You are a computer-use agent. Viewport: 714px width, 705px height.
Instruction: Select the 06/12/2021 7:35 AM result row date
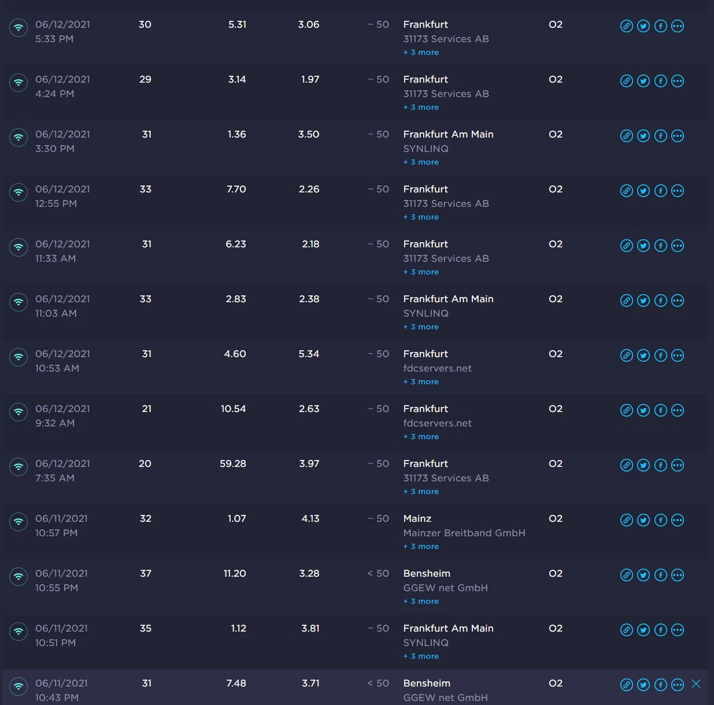click(62, 463)
